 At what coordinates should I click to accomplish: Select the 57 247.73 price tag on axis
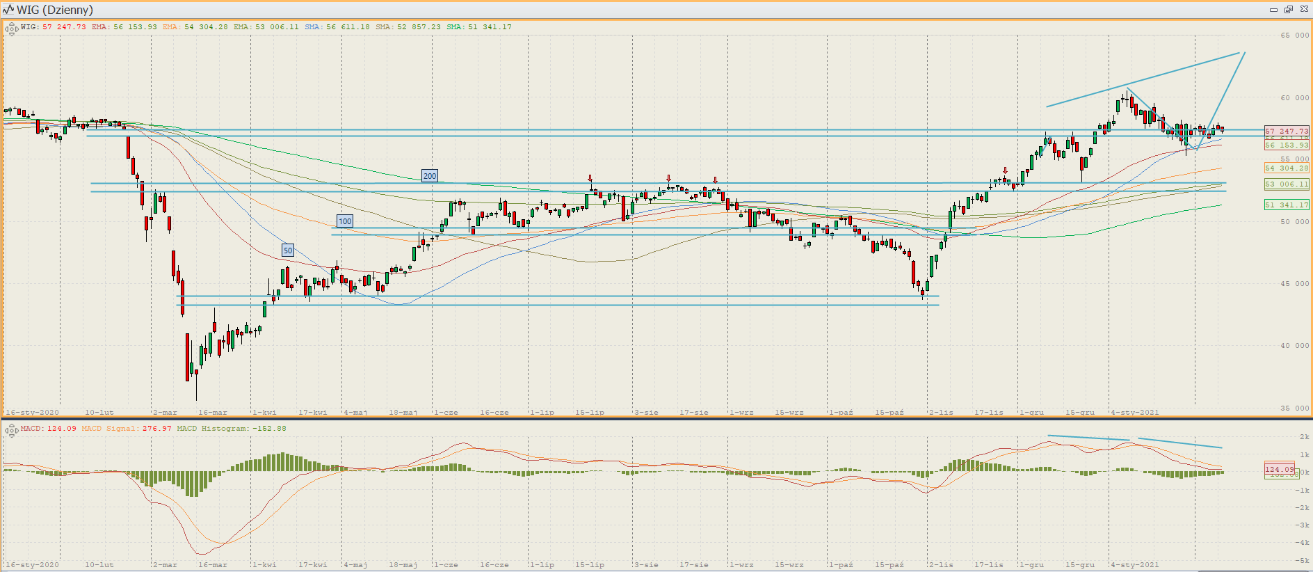(x=1286, y=131)
